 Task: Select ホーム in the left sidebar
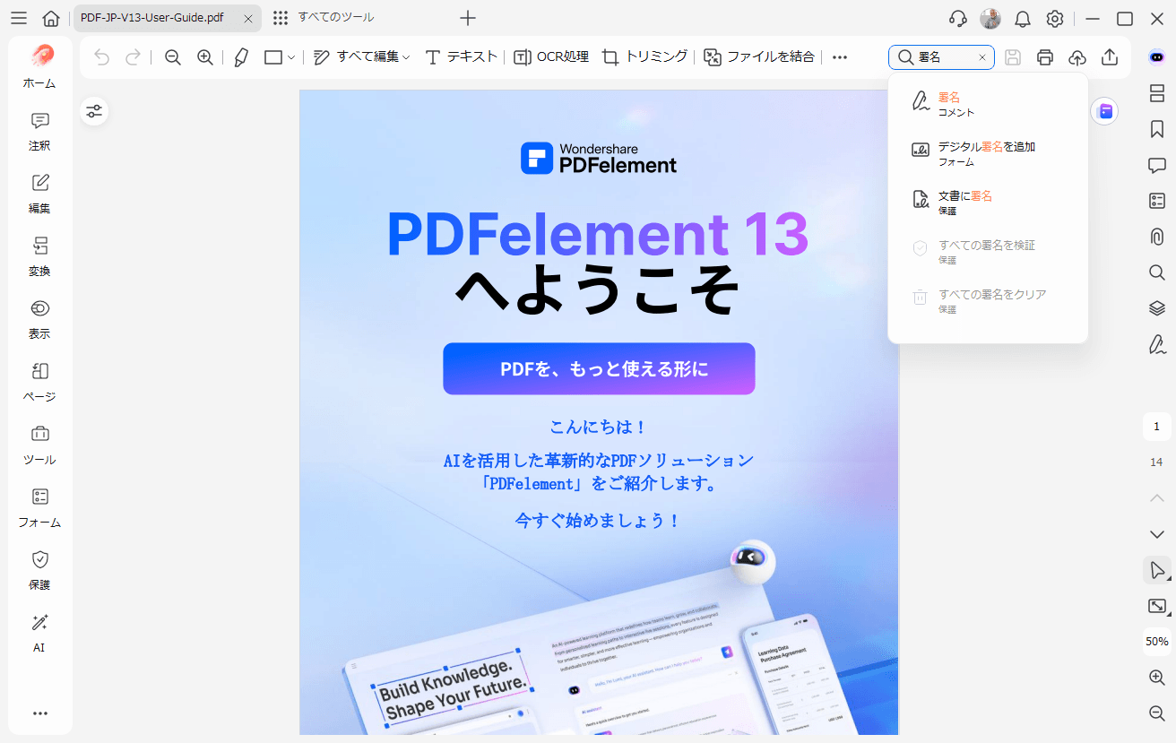pyautogui.click(x=39, y=66)
